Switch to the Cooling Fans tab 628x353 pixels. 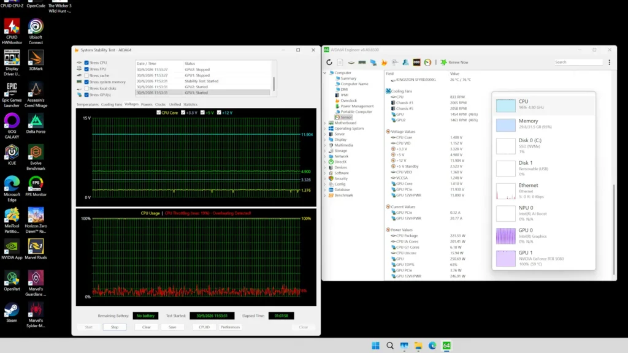click(112, 104)
